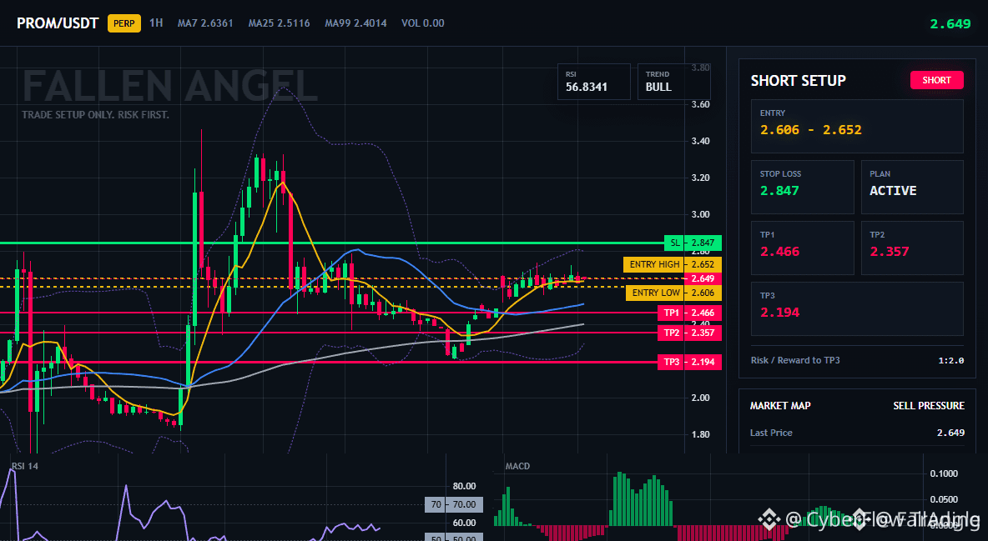
Task: Click the TP2 2.357 card in panel
Action: [x=912, y=248]
